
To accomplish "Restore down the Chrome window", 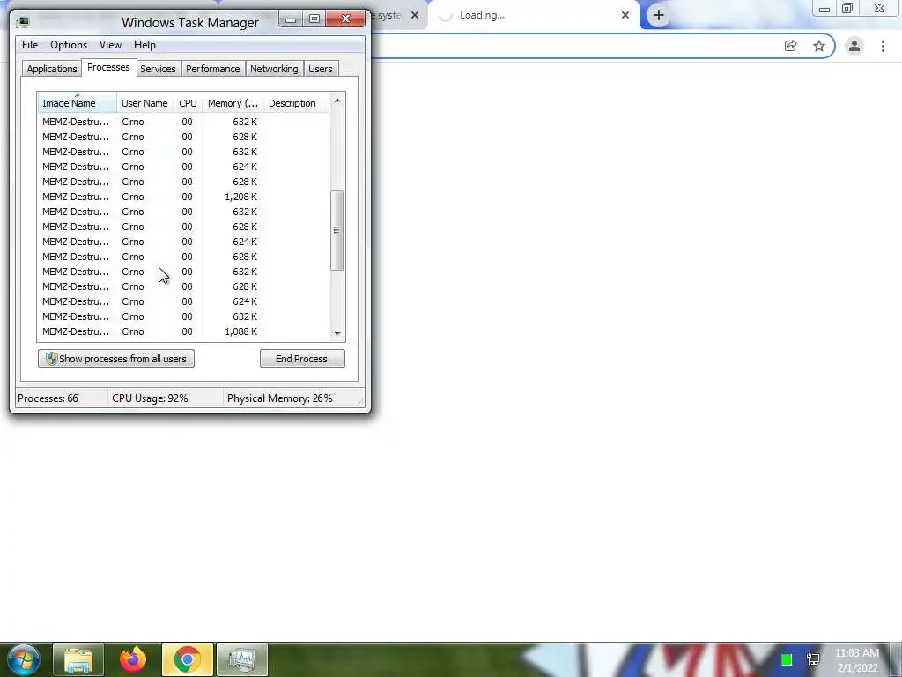I will coord(847,8).
